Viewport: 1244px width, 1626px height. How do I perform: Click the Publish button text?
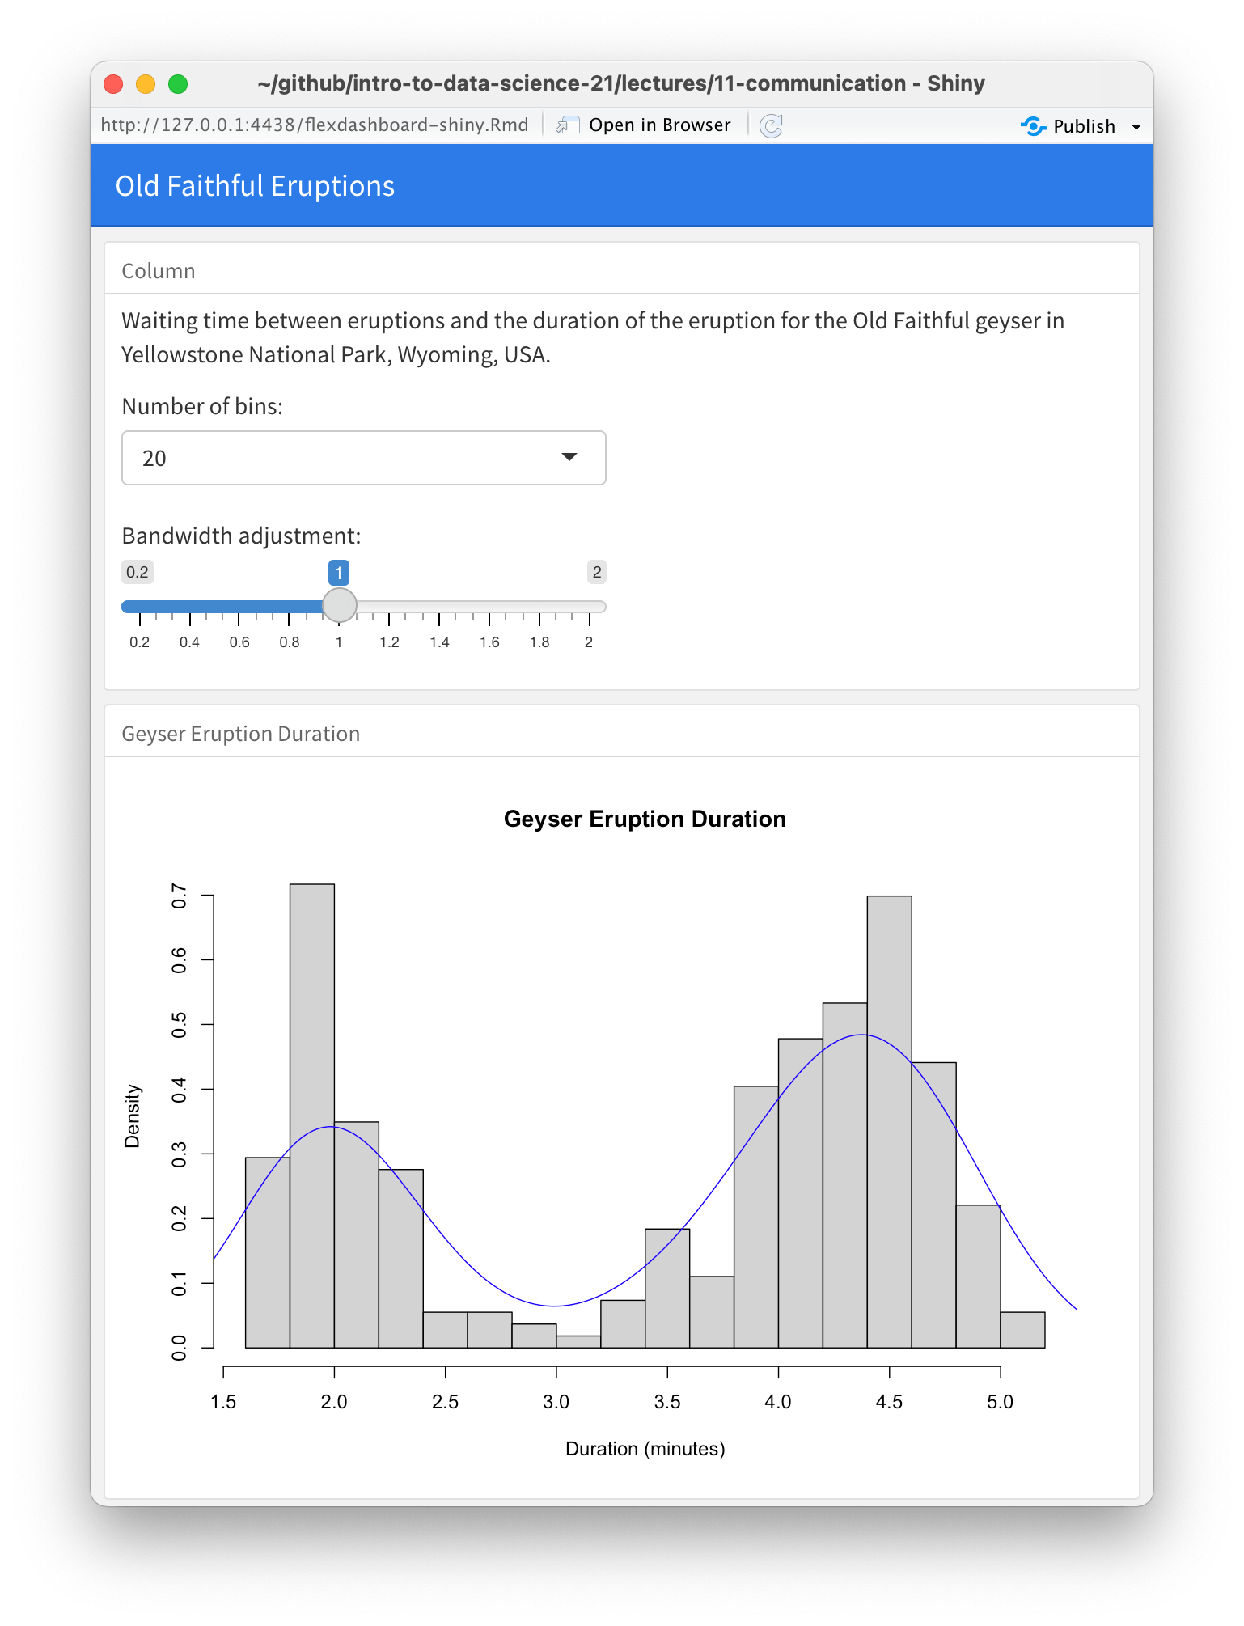pos(1084,125)
